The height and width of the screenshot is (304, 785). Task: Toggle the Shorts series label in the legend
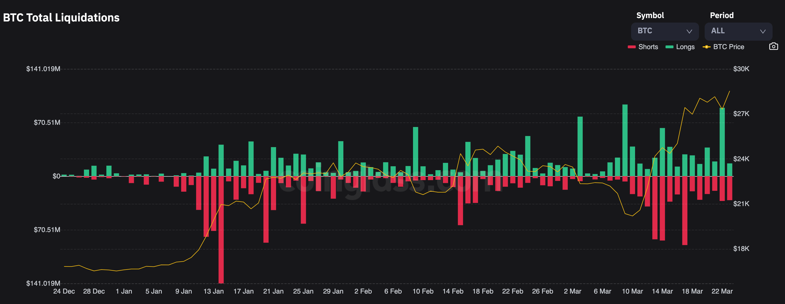click(648, 47)
